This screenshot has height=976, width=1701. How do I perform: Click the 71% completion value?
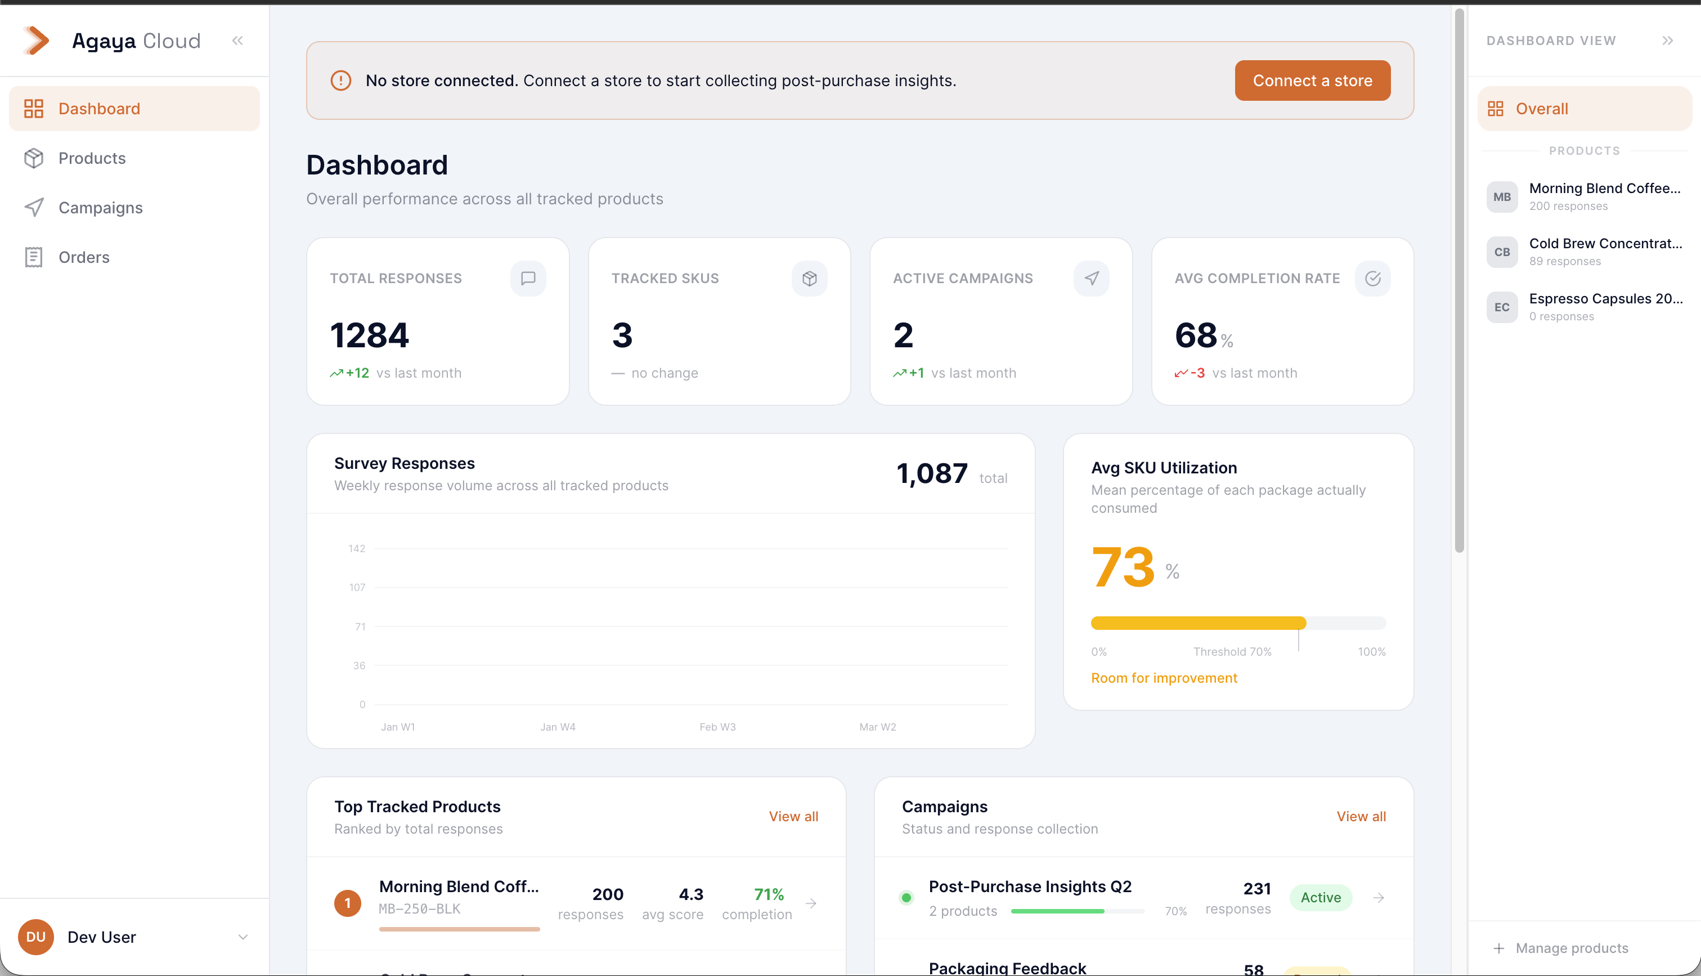(x=769, y=894)
